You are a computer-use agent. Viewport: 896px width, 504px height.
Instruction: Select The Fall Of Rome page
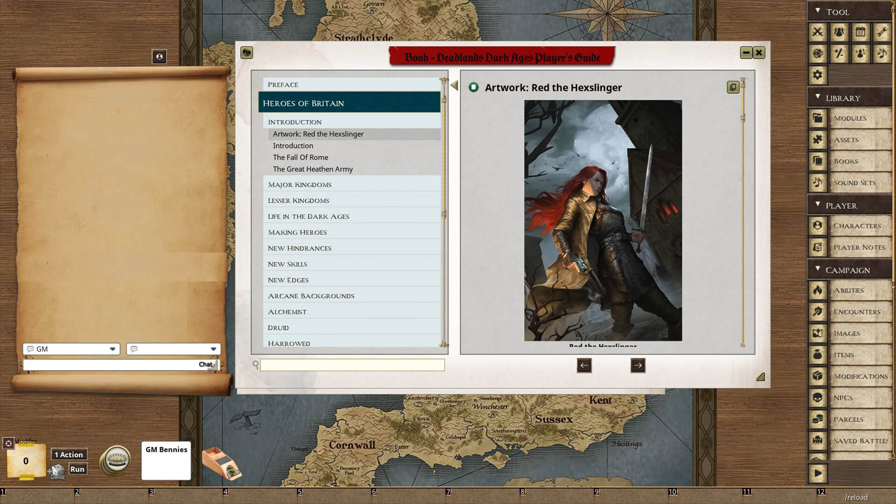(x=301, y=157)
